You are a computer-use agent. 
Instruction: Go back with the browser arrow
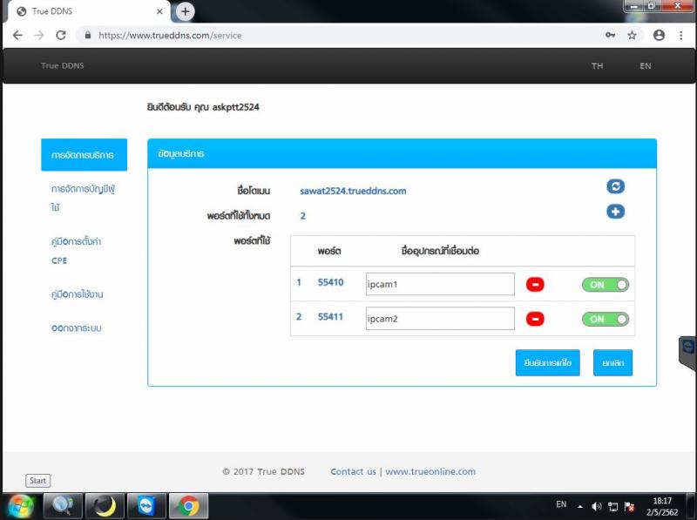click(17, 35)
